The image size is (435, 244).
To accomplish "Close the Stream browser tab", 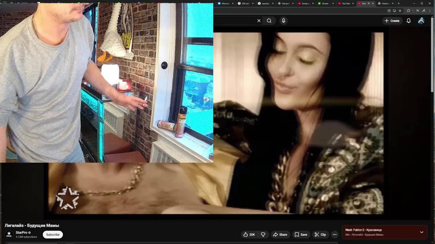I will click(x=333, y=3).
